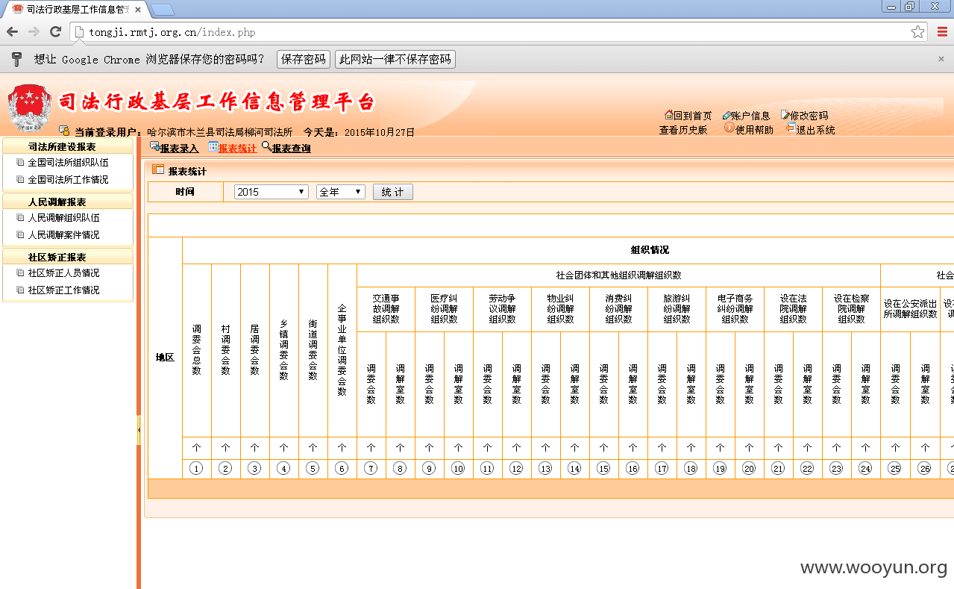
Task: Click 此网站一律不保存密码 button
Action: (395, 60)
